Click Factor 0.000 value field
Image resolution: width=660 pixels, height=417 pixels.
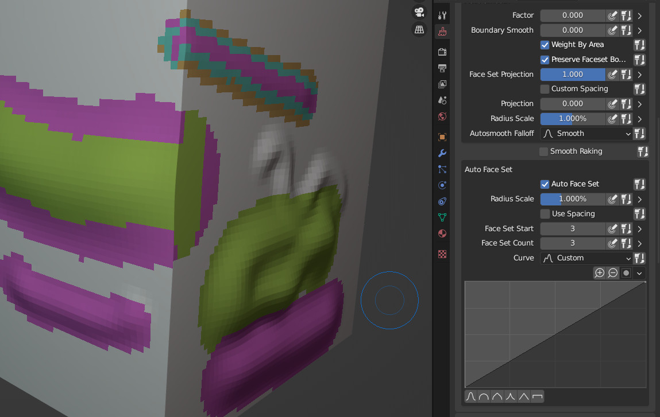(x=573, y=15)
